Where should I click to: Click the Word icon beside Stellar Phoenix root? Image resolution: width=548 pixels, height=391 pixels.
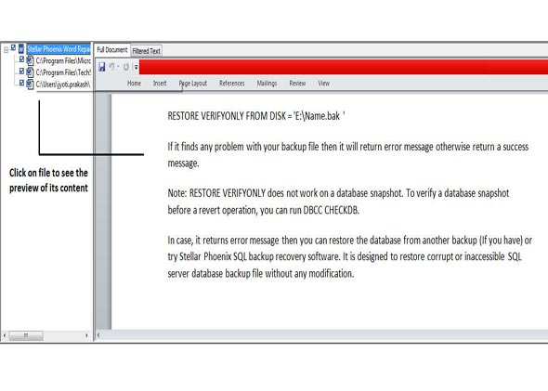(21, 48)
